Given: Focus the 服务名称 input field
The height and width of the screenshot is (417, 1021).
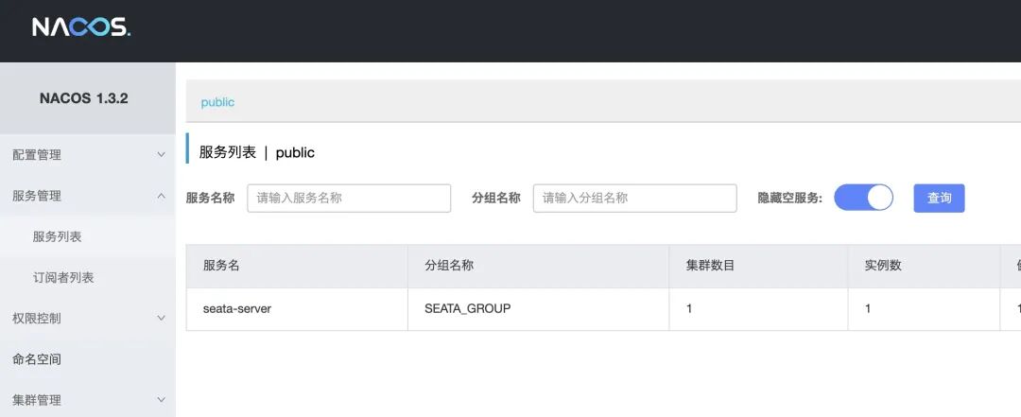Looking at the screenshot, I should point(349,198).
